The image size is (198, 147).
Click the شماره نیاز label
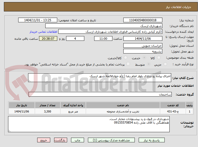click(186, 20)
